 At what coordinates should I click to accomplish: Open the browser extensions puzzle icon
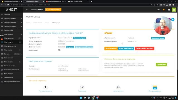161,5
